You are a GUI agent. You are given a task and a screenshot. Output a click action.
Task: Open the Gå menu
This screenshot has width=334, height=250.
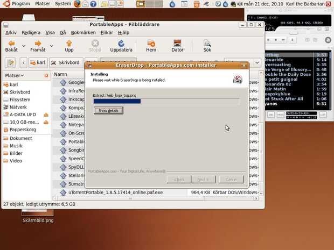pyautogui.click(x=63, y=32)
